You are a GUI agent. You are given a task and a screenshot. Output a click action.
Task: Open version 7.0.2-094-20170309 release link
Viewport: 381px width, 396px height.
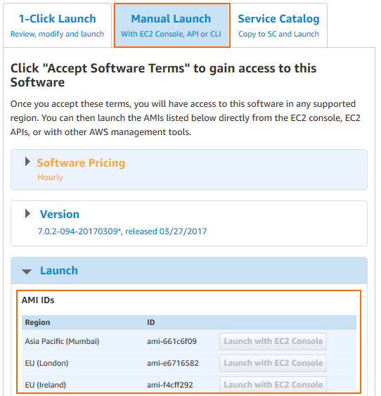pyautogui.click(x=122, y=231)
